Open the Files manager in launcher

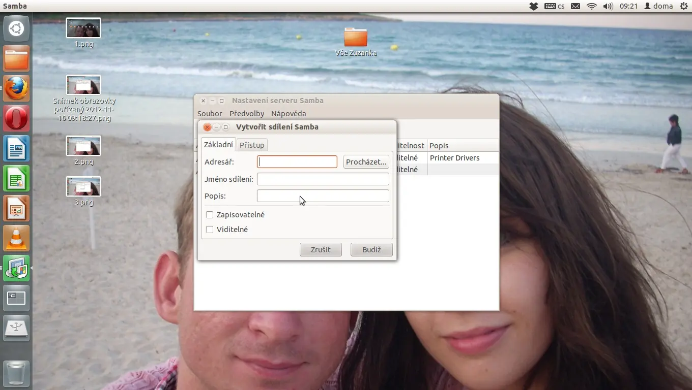click(x=16, y=58)
